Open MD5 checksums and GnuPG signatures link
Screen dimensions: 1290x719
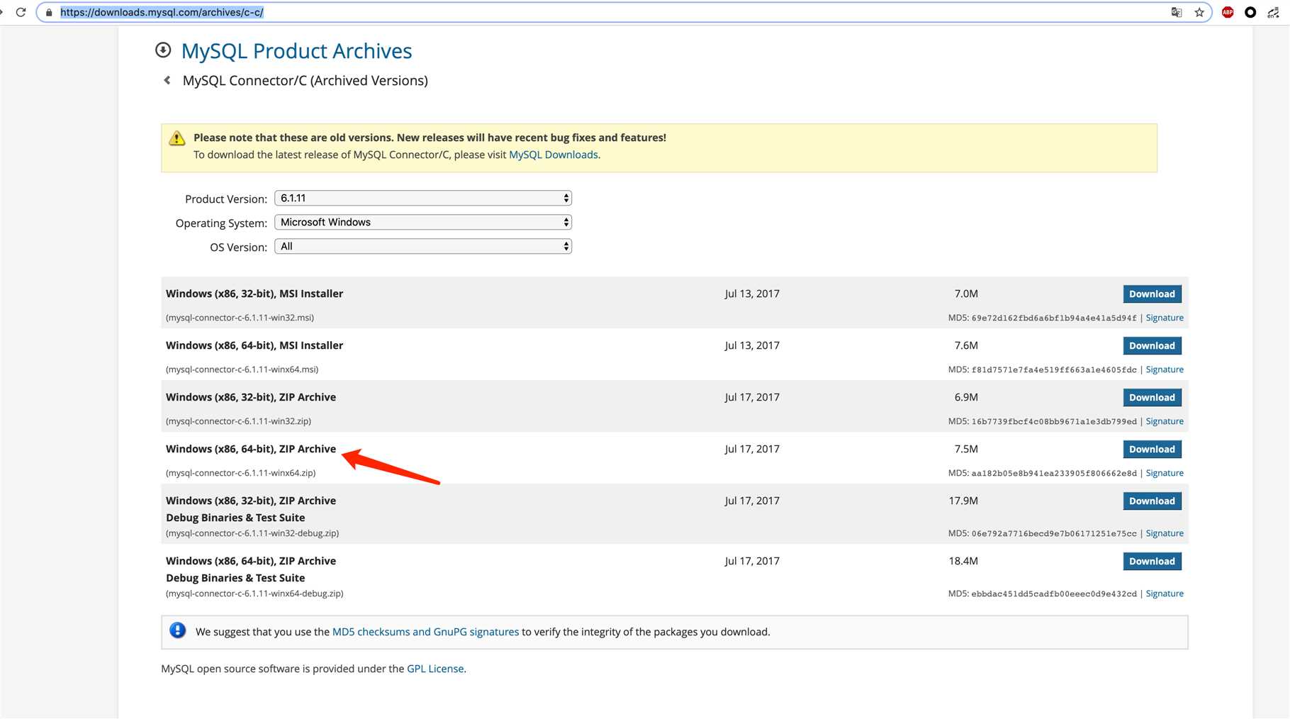coord(425,632)
